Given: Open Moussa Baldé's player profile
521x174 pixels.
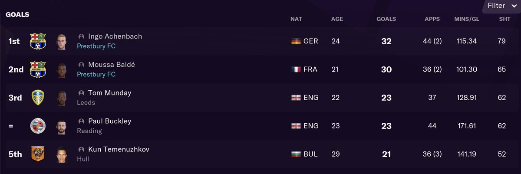Looking at the screenshot, I should (112, 65).
